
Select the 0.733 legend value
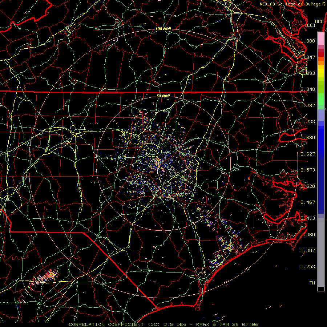(x=308, y=122)
